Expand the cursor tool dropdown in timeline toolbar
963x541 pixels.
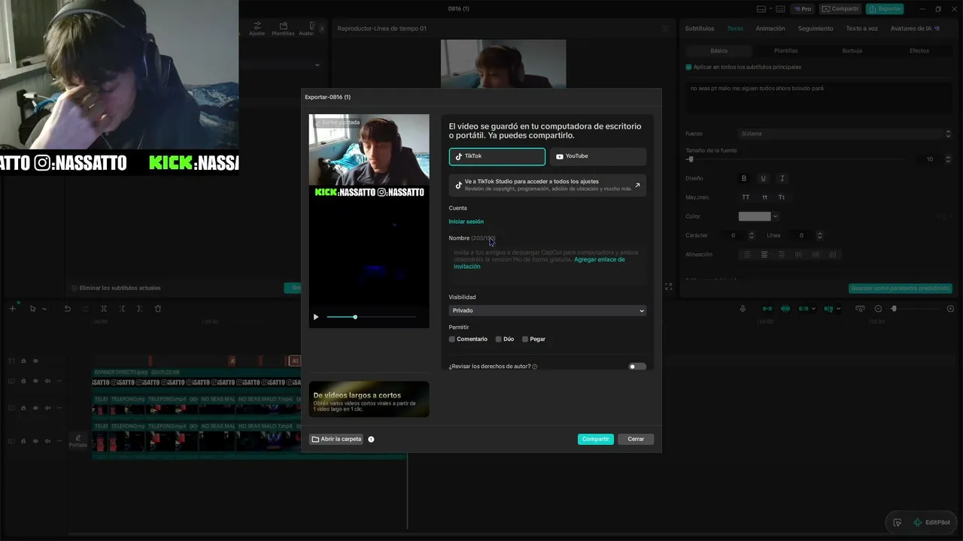(44, 309)
